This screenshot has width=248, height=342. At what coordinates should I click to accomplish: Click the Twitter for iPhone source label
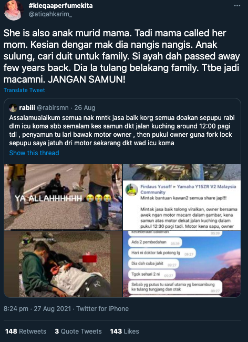(x=102, y=309)
